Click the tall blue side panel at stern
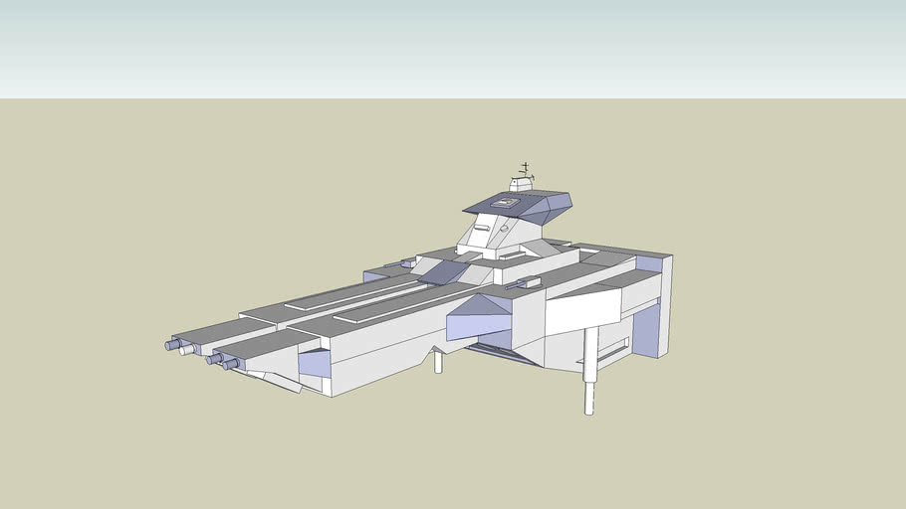Screen dimensions: 906x509 [647, 330]
